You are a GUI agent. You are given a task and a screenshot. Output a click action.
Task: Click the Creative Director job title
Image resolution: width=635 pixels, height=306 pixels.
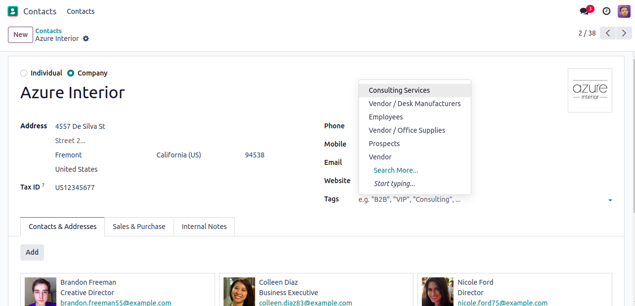pyautogui.click(x=87, y=293)
